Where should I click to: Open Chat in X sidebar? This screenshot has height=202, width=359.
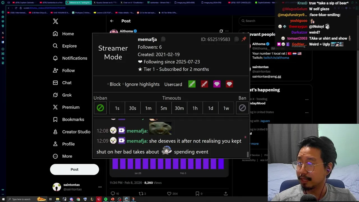[62, 83]
